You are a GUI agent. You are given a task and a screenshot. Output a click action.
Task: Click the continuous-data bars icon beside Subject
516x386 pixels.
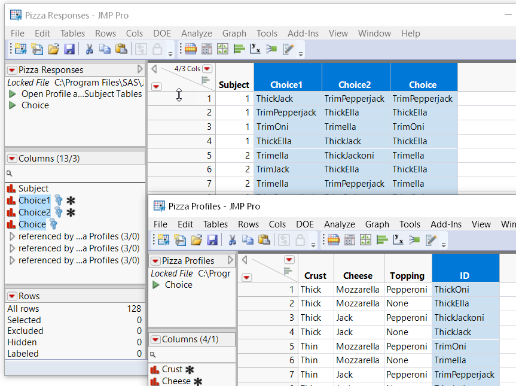10,188
